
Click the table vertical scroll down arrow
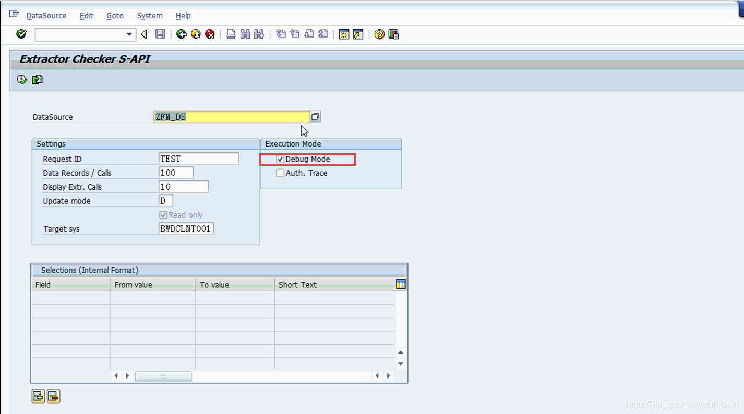click(x=401, y=364)
